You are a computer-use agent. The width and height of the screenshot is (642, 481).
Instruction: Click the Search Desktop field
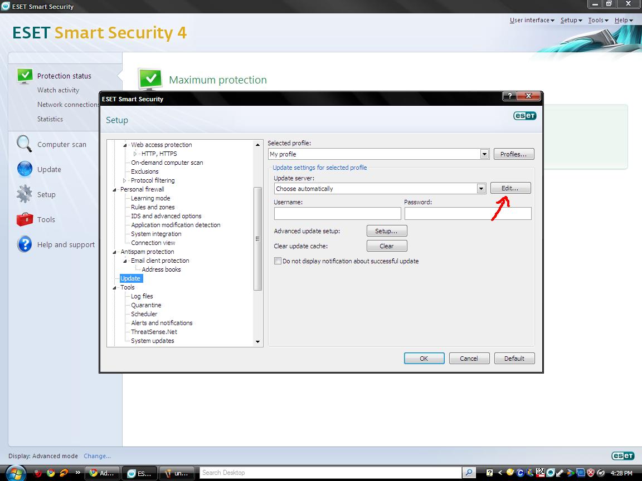tap(331, 473)
